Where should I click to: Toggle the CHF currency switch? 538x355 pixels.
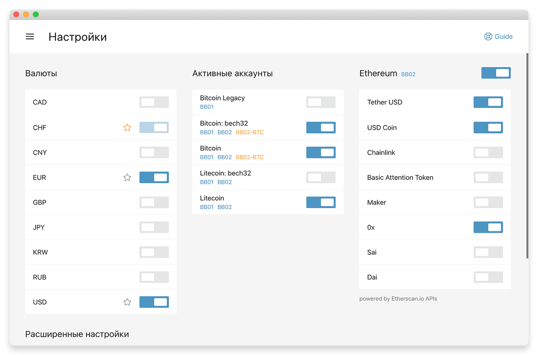pos(154,127)
